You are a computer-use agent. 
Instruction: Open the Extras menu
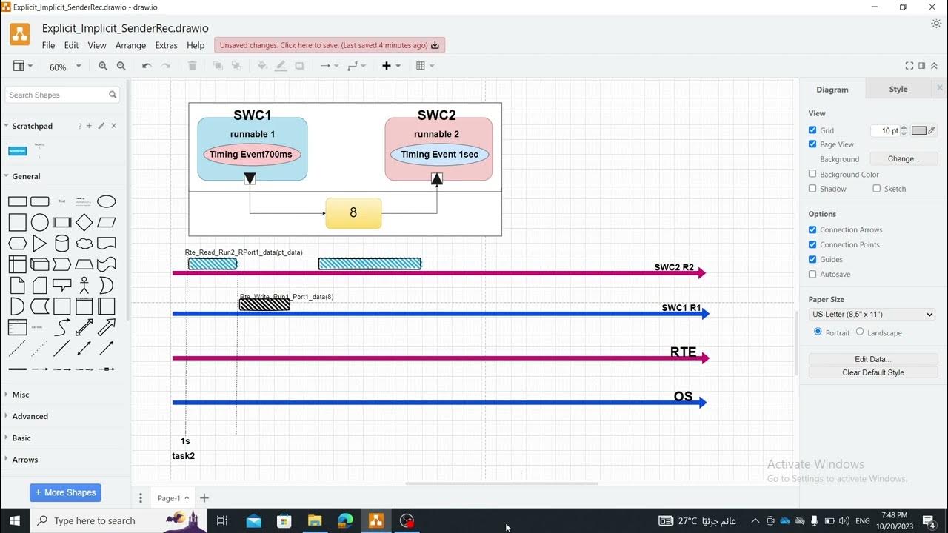pyautogui.click(x=166, y=45)
